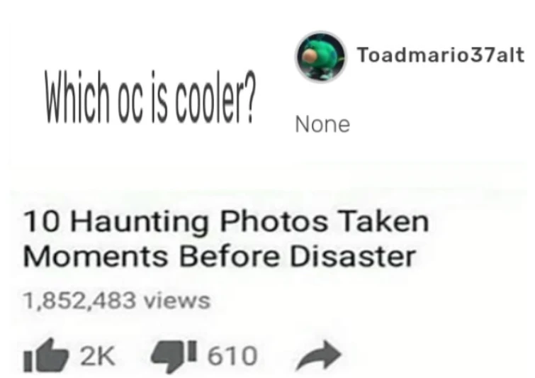Image resolution: width=535 pixels, height=378 pixels.
Task: Open the round green profile avatar
Action: pos(320,57)
